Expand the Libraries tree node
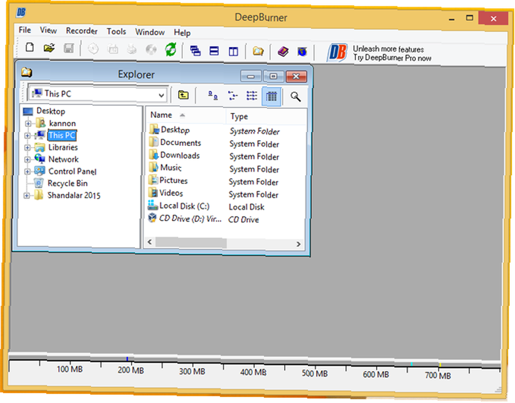Image resolution: width=515 pixels, height=403 pixels. pyautogui.click(x=27, y=147)
